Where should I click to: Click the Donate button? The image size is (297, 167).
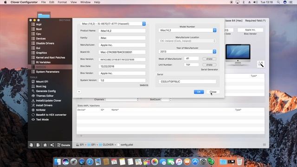pyautogui.click(x=64, y=145)
